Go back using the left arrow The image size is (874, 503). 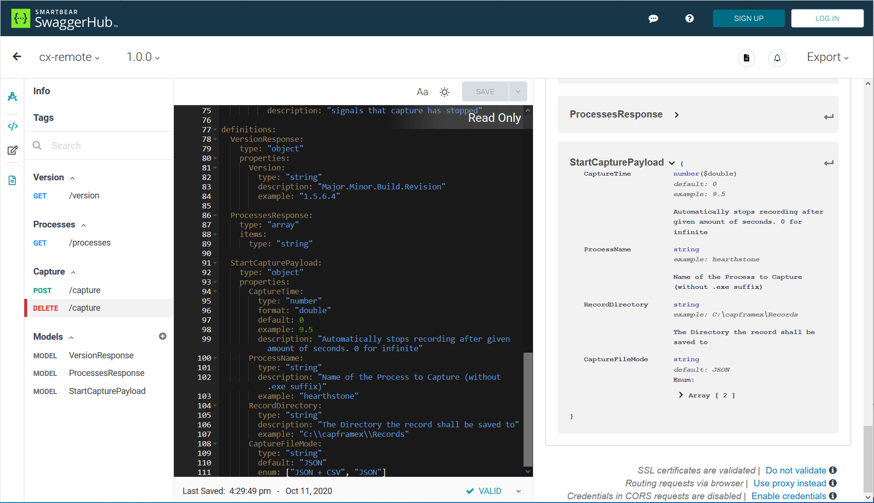(x=17, y=57)
